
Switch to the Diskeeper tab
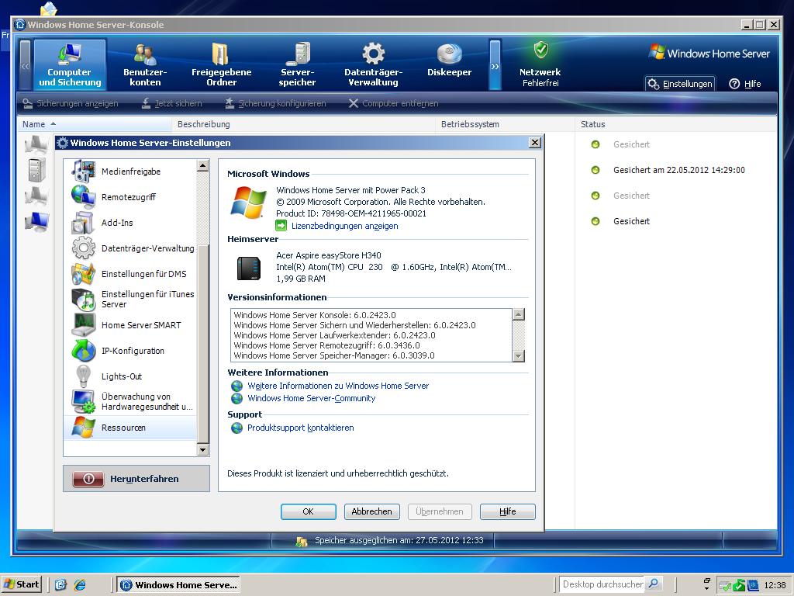[449, 61]
